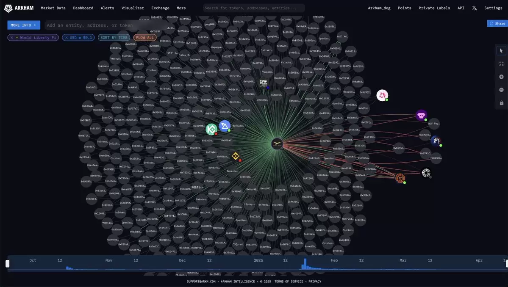Toggle the SORT BY TIME option
Image resolution: width=508 pixels, height=287 pixels.
[114, 38]
